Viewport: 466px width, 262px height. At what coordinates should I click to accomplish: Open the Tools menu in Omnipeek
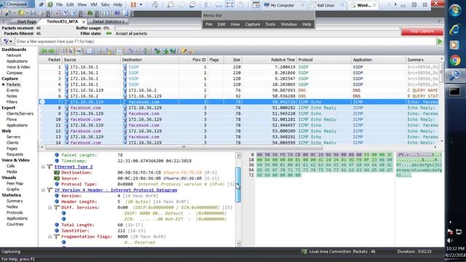click(x=270, y=24)
